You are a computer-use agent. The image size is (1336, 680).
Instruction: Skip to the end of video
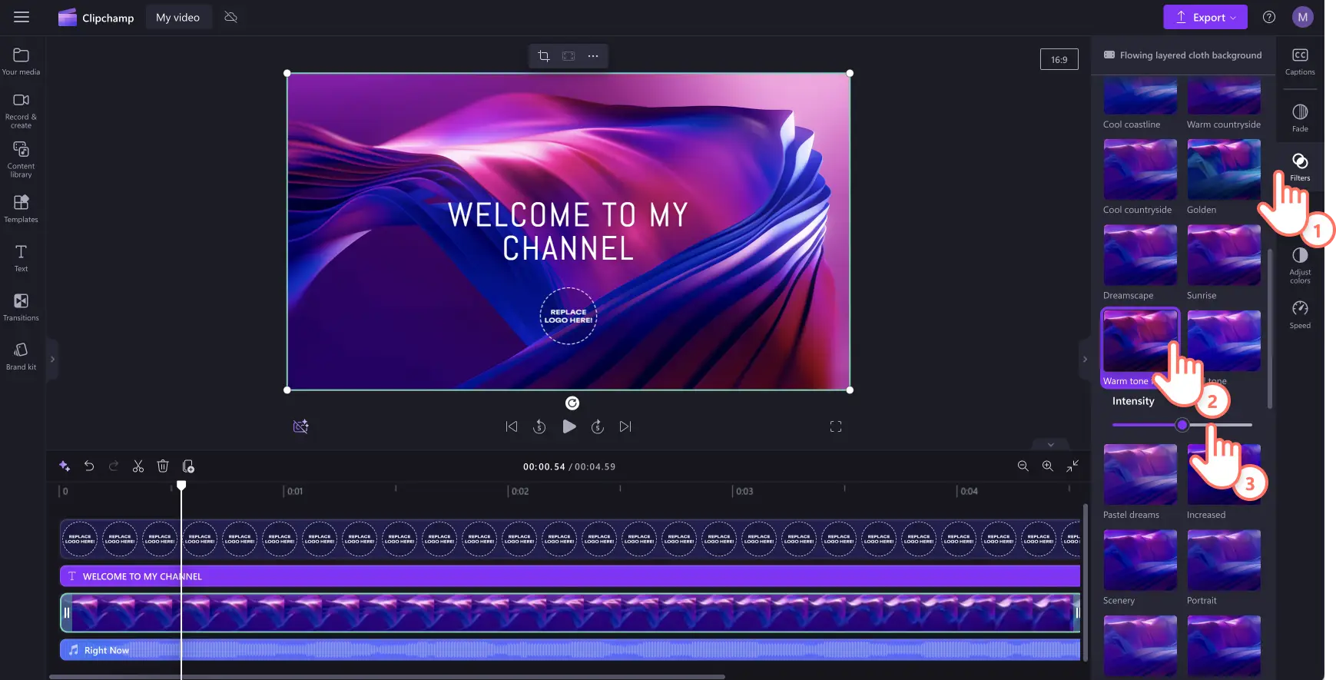click(x=625, y=426)
